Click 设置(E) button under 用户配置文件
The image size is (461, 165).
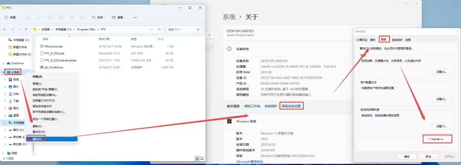441,100
